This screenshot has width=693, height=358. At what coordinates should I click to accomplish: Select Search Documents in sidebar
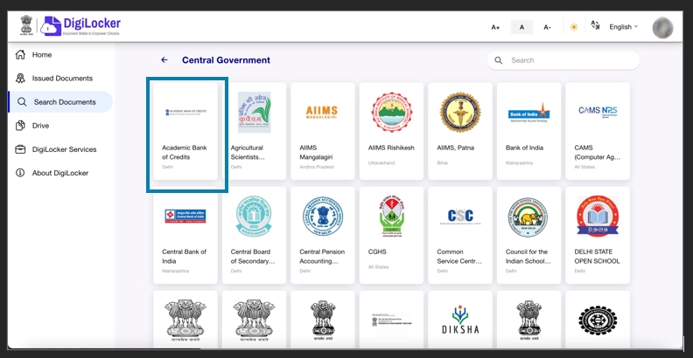tap(60, 102)
